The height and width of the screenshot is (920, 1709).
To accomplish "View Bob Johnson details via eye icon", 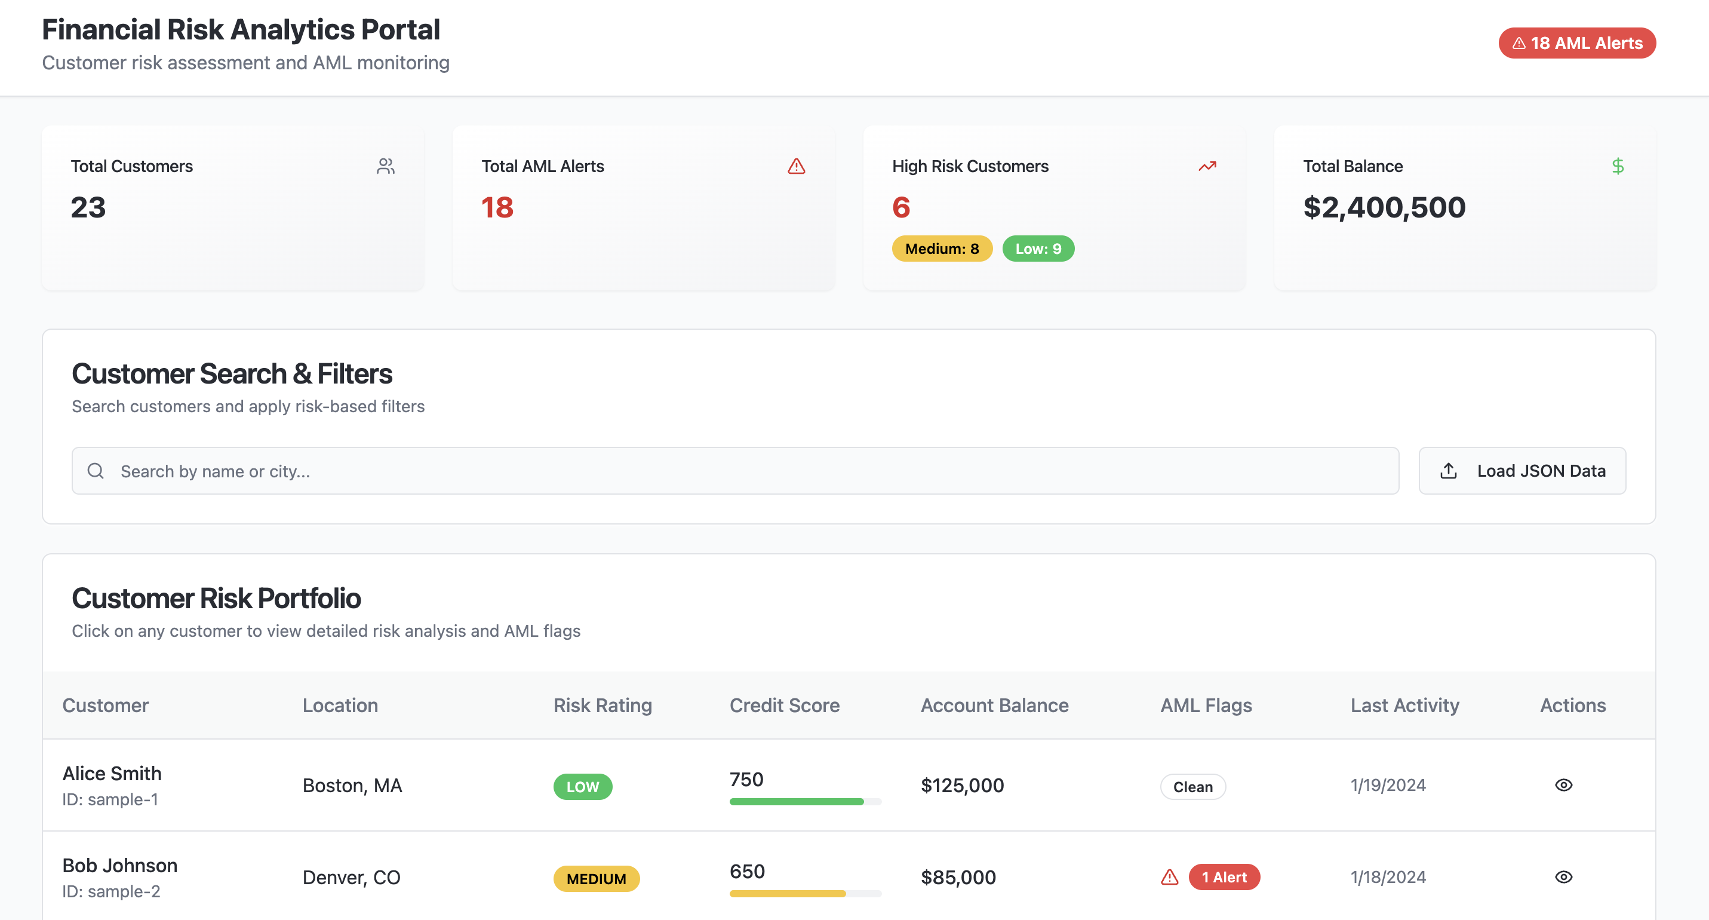I will tap(1563, 877).
